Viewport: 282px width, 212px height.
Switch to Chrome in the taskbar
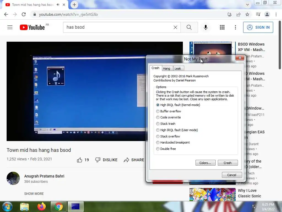tap(59, 206)
